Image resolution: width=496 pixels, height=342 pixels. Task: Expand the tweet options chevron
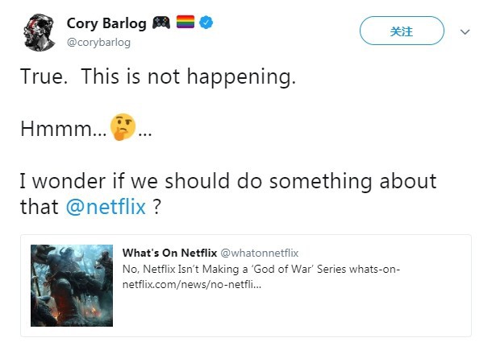(x=465, y=32)
